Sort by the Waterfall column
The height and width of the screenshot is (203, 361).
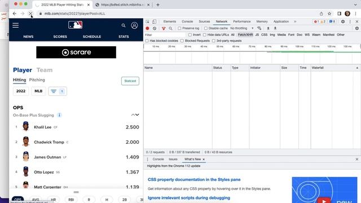point(335,68)
